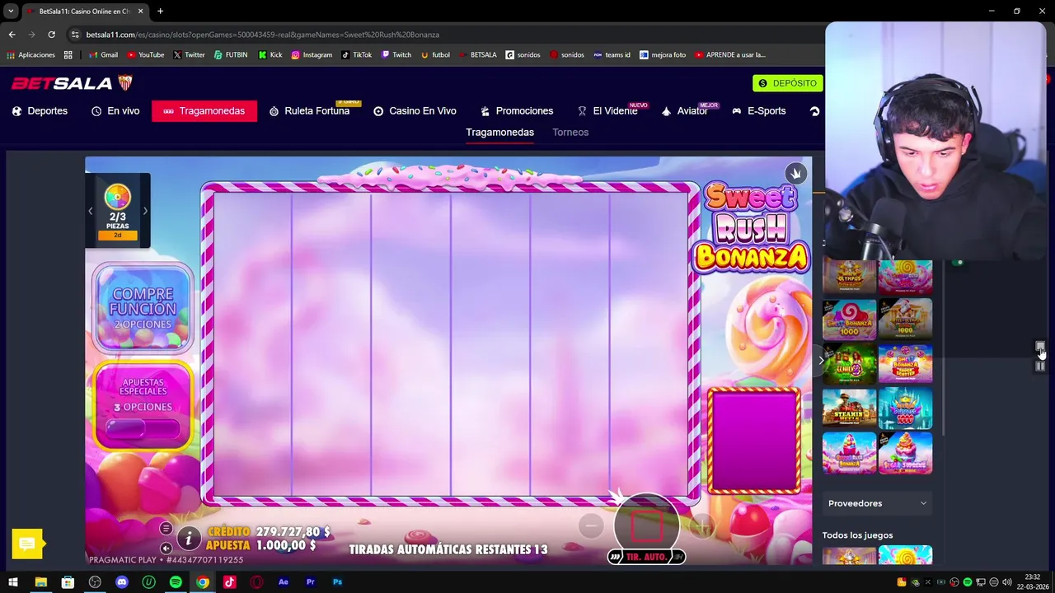Click the green Depósito button
The width and height of the screenshot is (1055, 593).
[787, 83]
